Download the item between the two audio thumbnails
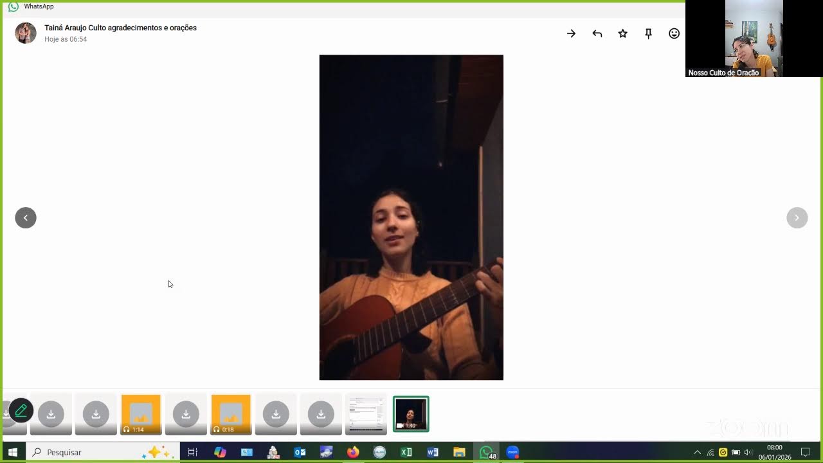 click(186, 414)
